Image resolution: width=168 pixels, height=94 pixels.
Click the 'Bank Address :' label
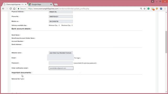click(17, 44)
